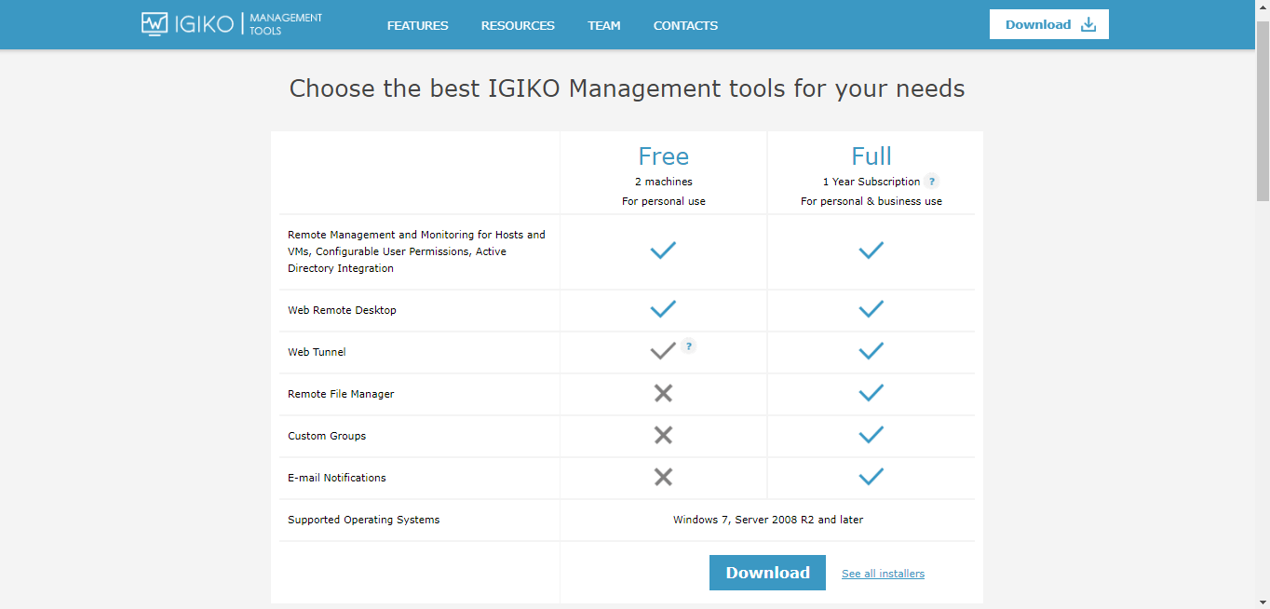The height and width of the screenshot is (609, 1270).
Task: Click the gray Free checkmark for Web Tunnel
Action: 663,351
